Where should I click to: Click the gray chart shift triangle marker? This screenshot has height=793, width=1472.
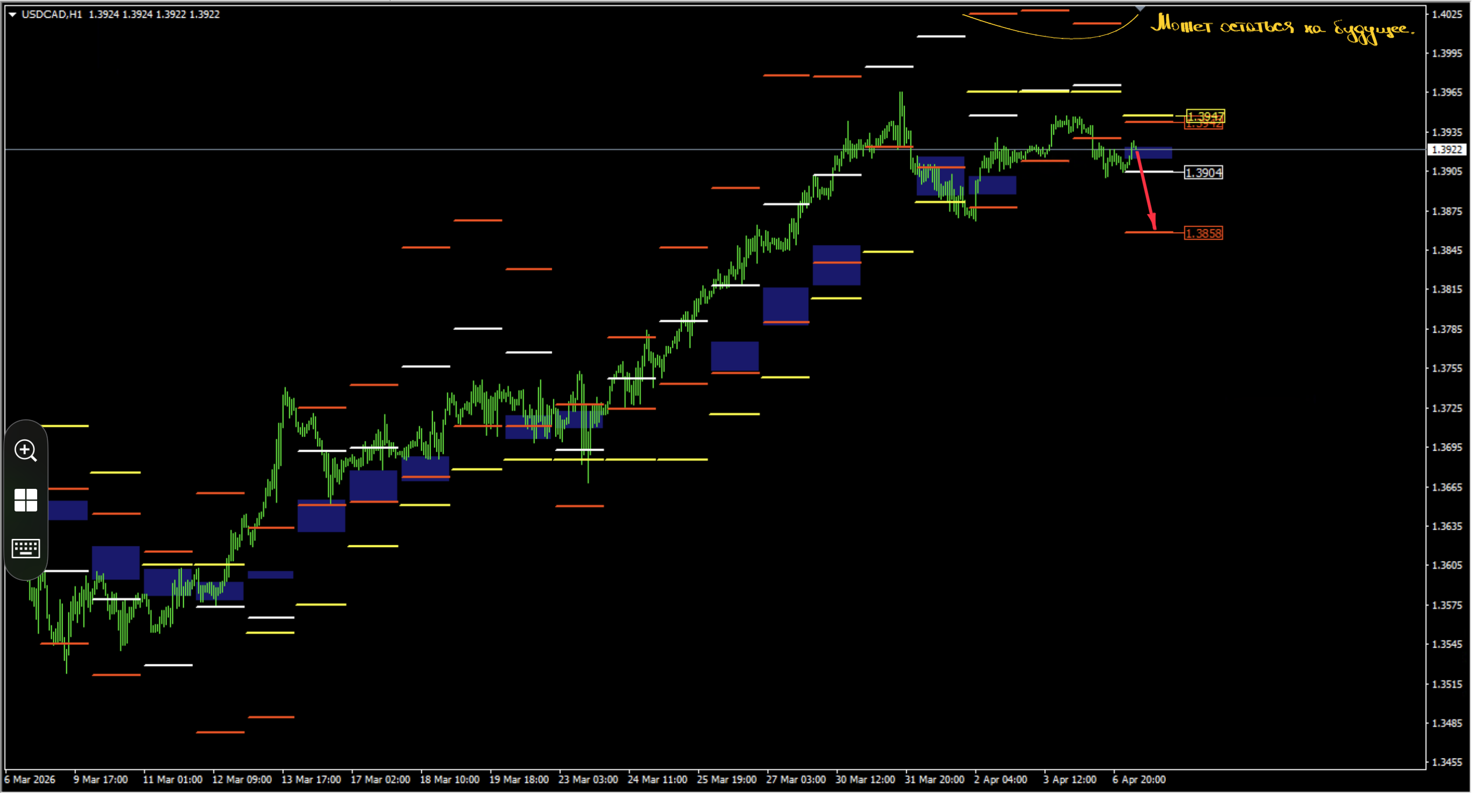(x=1140, y=9)
